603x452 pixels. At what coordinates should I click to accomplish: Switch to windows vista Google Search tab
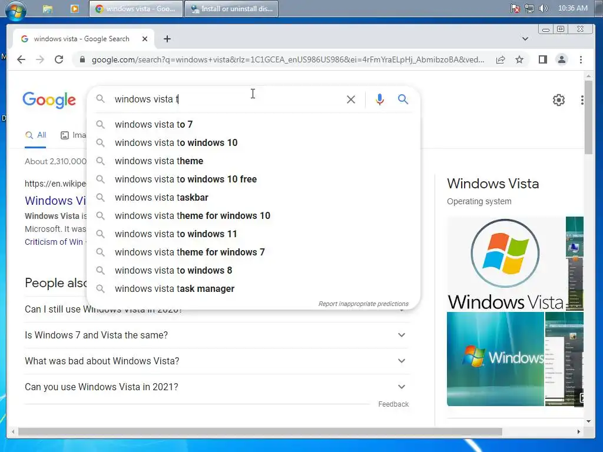point(81,39)
